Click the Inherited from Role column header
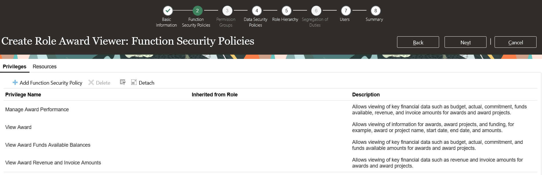The width and height of the screenshot is (542, 175). point(214,95)
